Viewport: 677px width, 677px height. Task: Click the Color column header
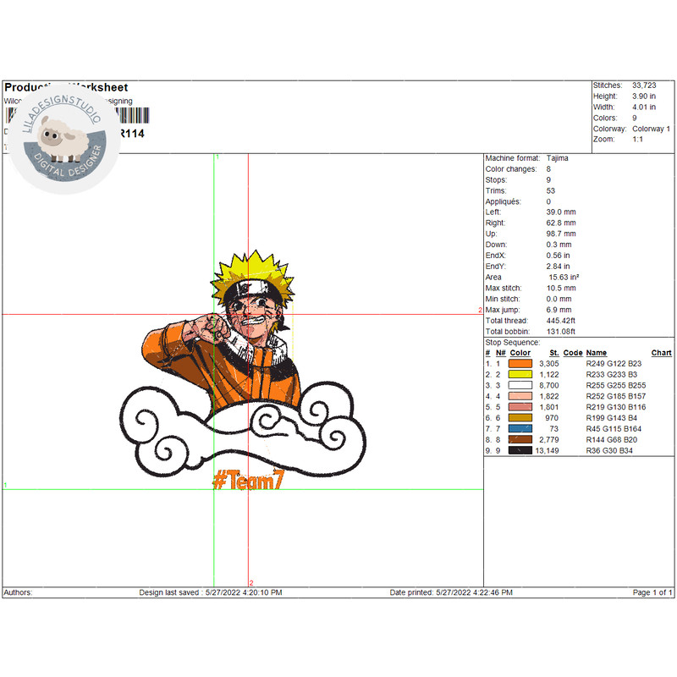pos(520,353)
